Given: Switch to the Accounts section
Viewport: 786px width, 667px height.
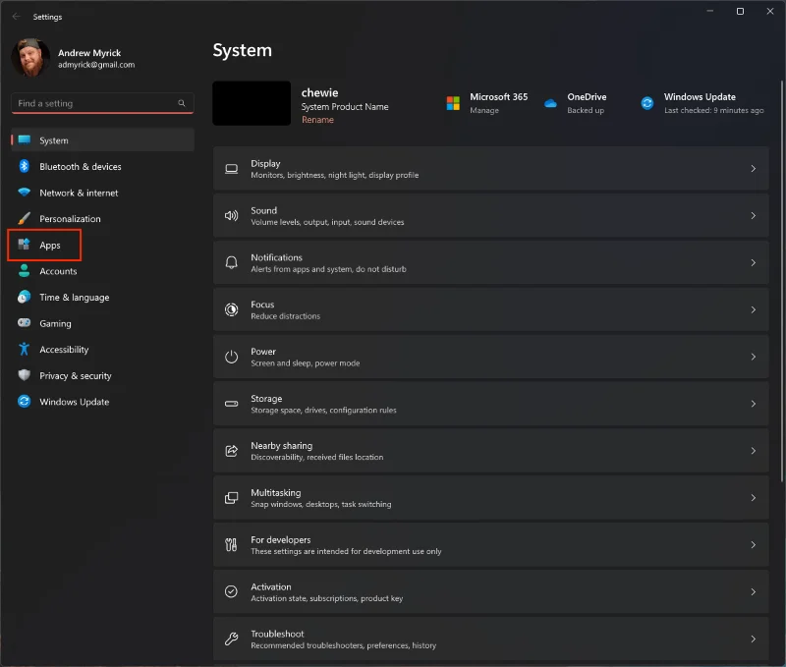Looking at the screenshot, I should (x=102, y=271).
